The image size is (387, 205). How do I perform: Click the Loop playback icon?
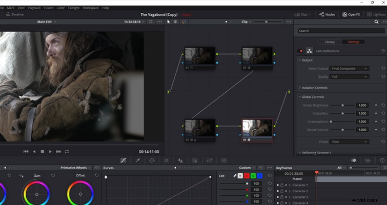[x=67, y=152]
